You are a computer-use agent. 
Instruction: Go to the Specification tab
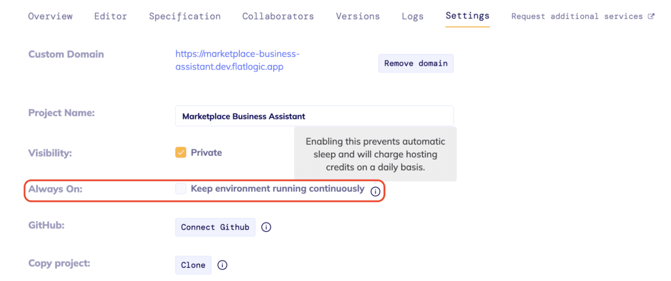pyautogui.click(x=185, y=16)
